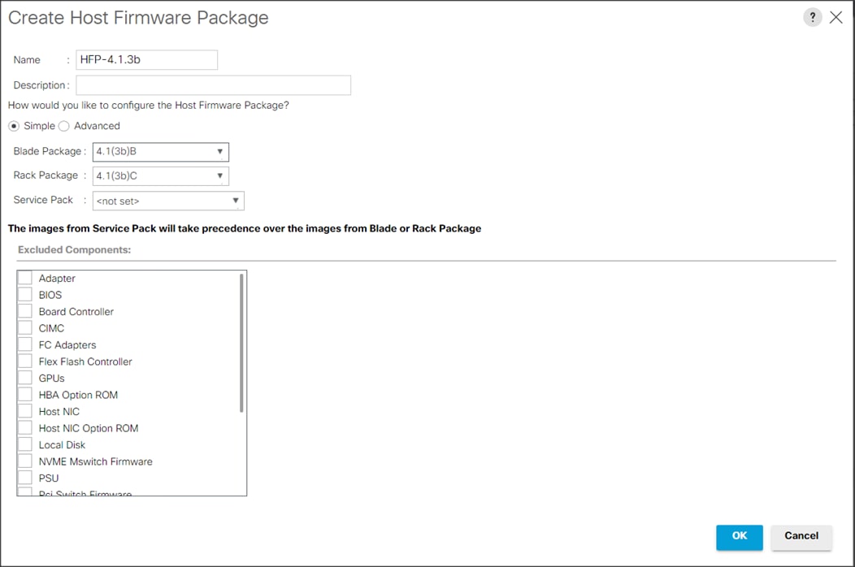855x567 pixels.
Task: Open the Service Pack dropdown
Action: (237, 201)
